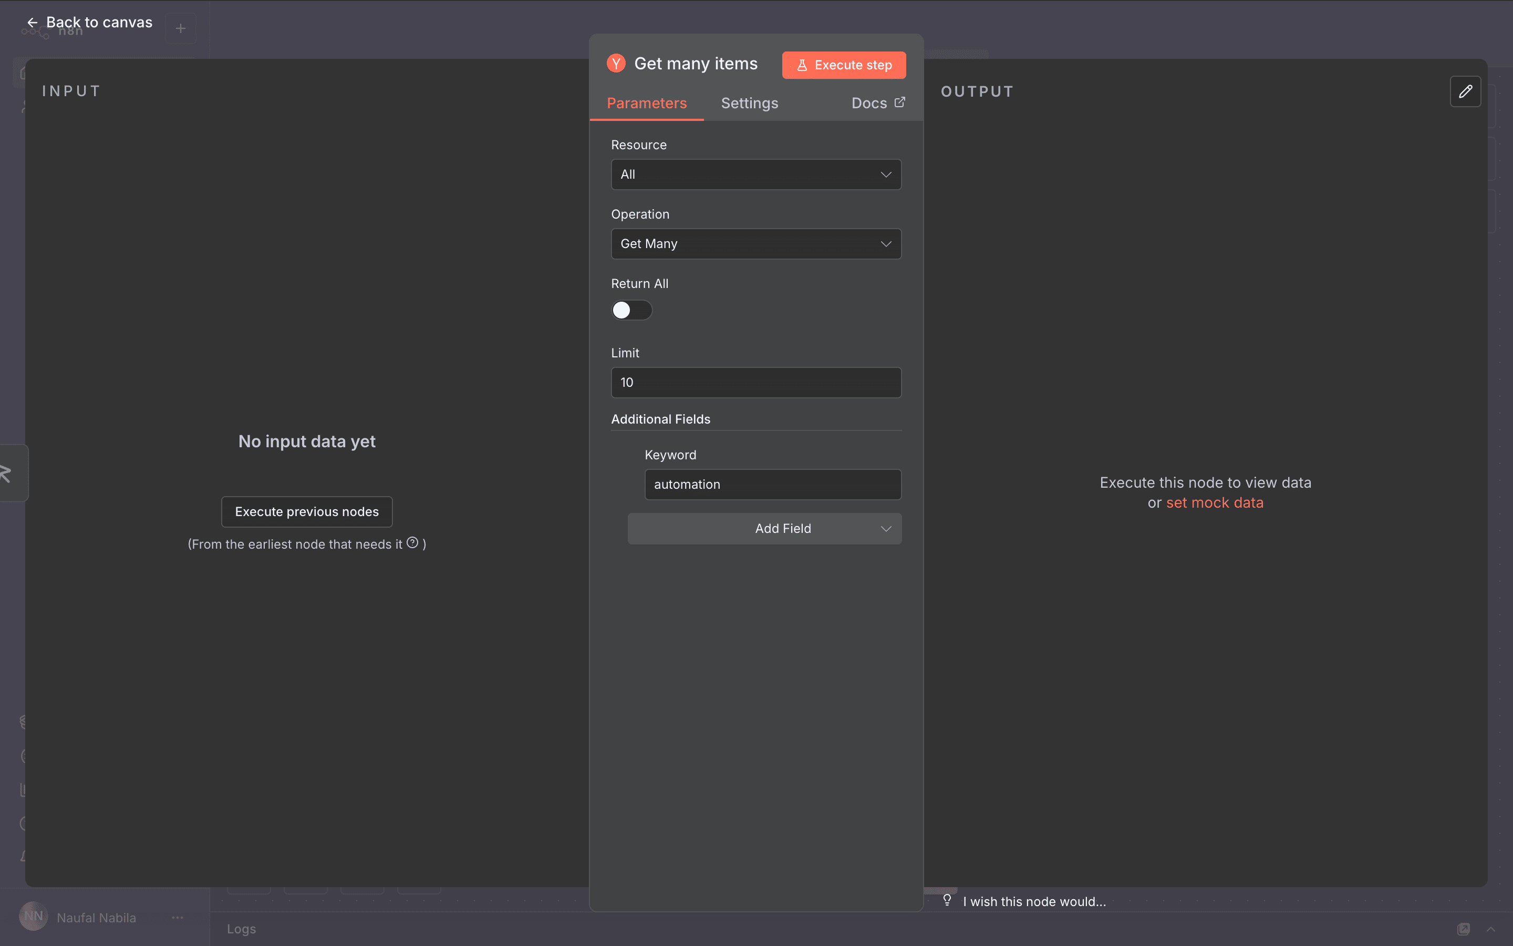Click the help icon beside earliest node text
The image size is (1513, 946).
click(x=412, y=542)
